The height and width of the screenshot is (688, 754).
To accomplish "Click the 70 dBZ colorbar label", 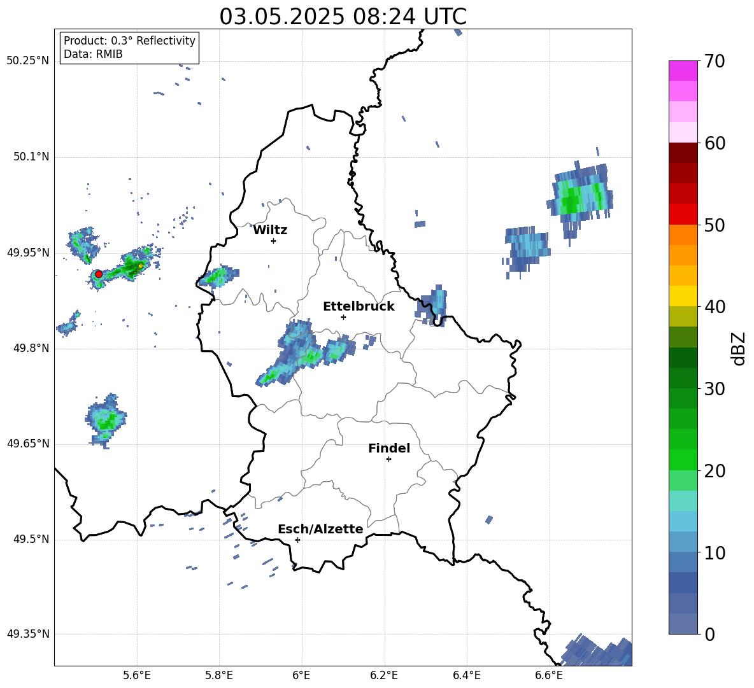I will (714, 62).
